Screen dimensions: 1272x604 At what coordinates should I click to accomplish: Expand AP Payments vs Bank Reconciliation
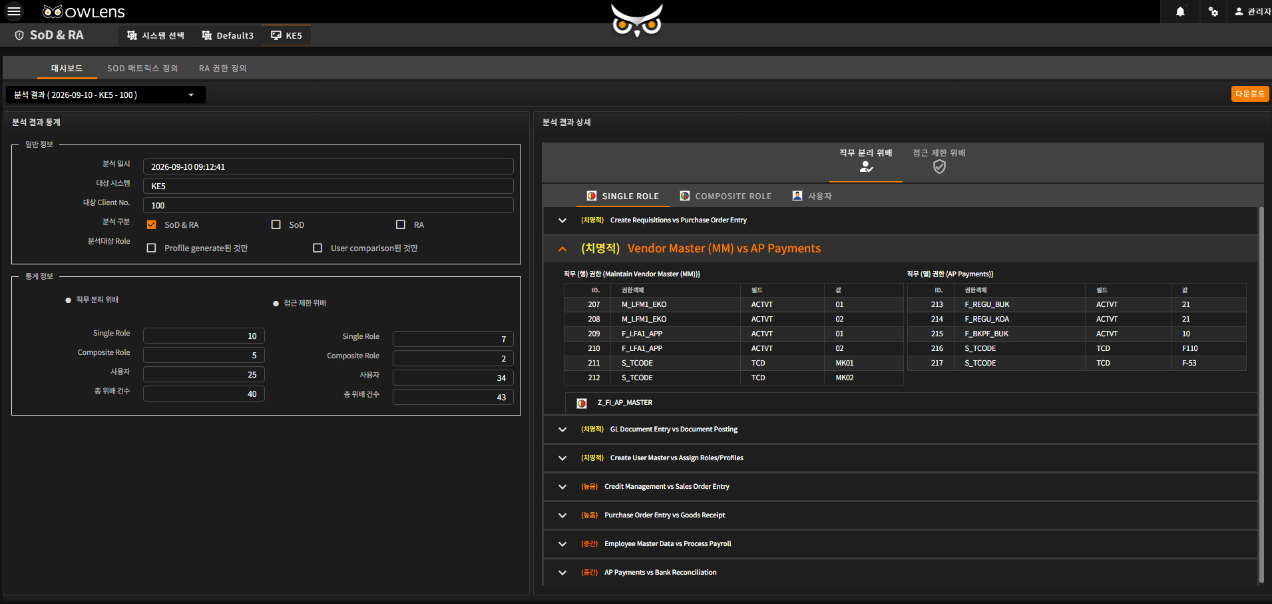point(562,573)
